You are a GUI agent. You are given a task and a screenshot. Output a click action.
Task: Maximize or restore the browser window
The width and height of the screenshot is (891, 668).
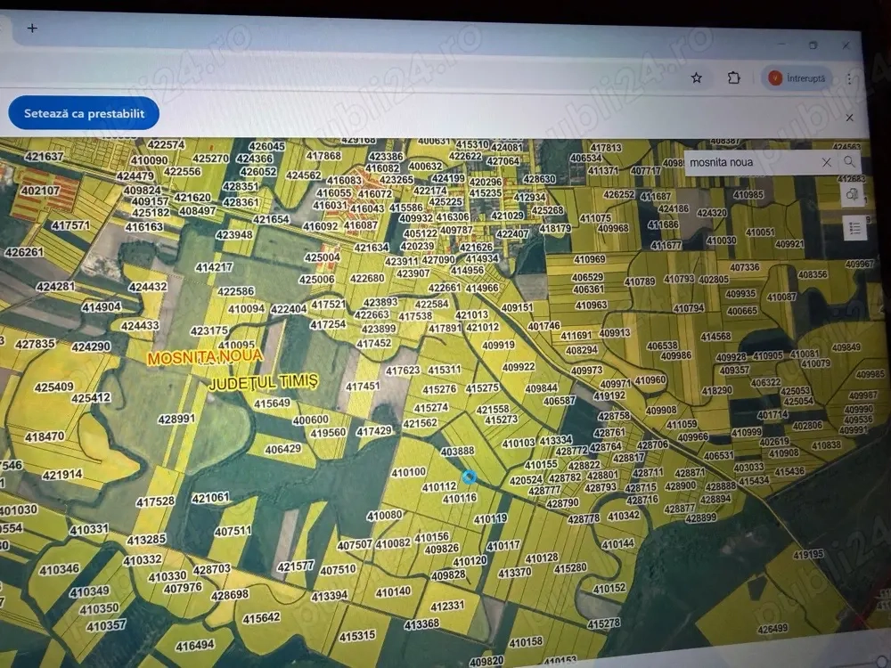coord(813,45)
